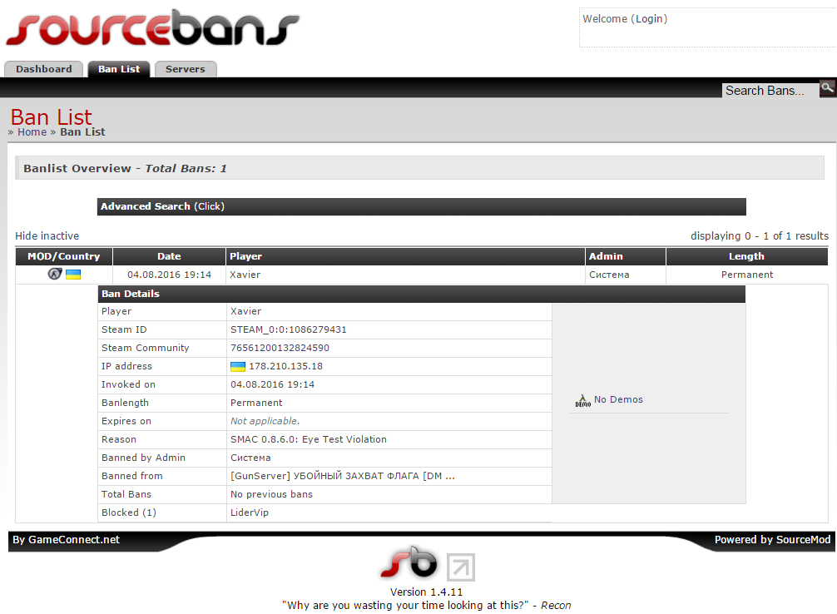Click No previous bans text
837x614 pixels.
pyautogui.click(x=271, y=494)
